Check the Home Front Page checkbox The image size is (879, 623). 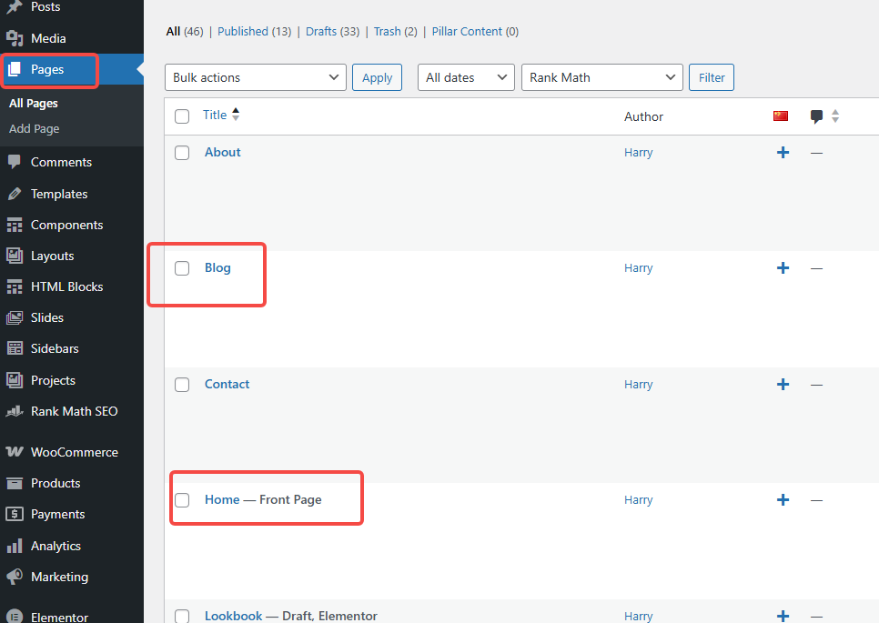[182, 499]
